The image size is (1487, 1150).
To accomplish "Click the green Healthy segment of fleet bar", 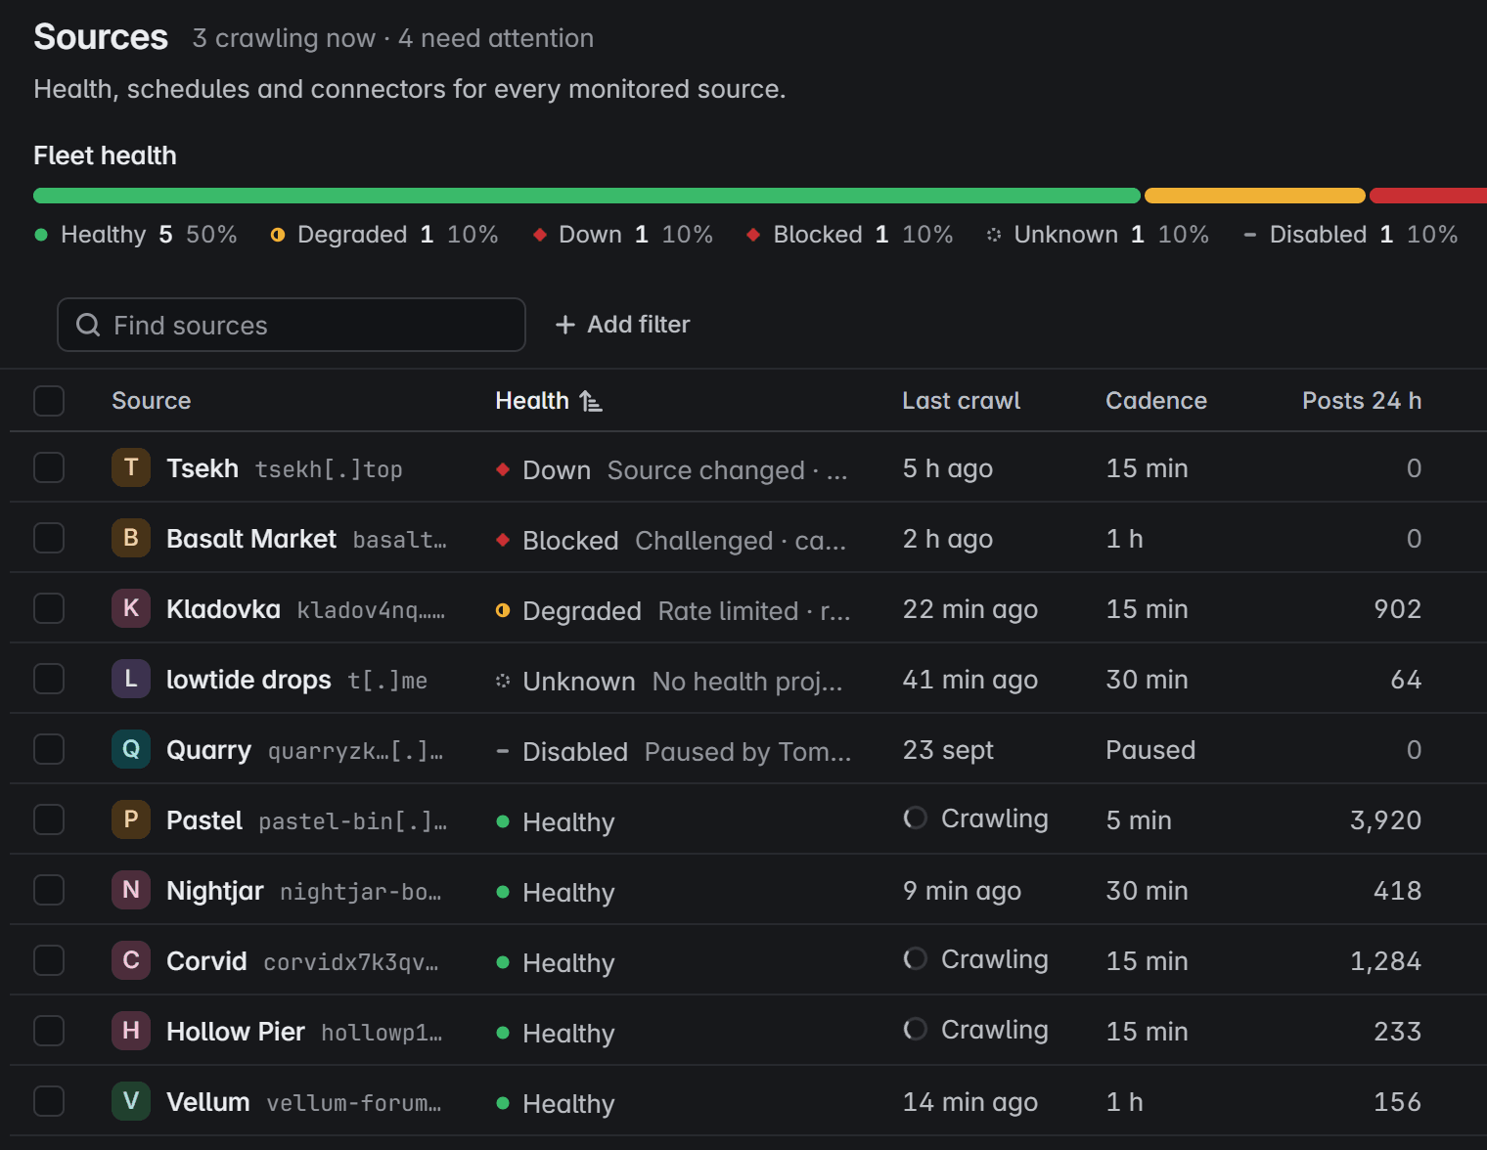I will coord(587,196).
